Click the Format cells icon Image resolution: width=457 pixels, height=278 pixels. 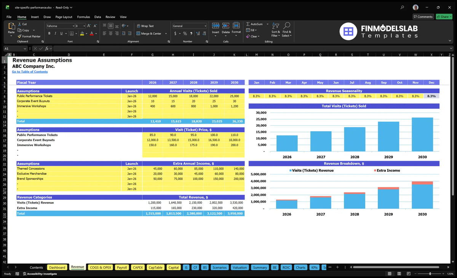[x=236, y=26]
